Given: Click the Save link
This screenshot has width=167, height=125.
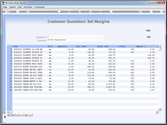Looking at the screenshot, I should [148, 30].
